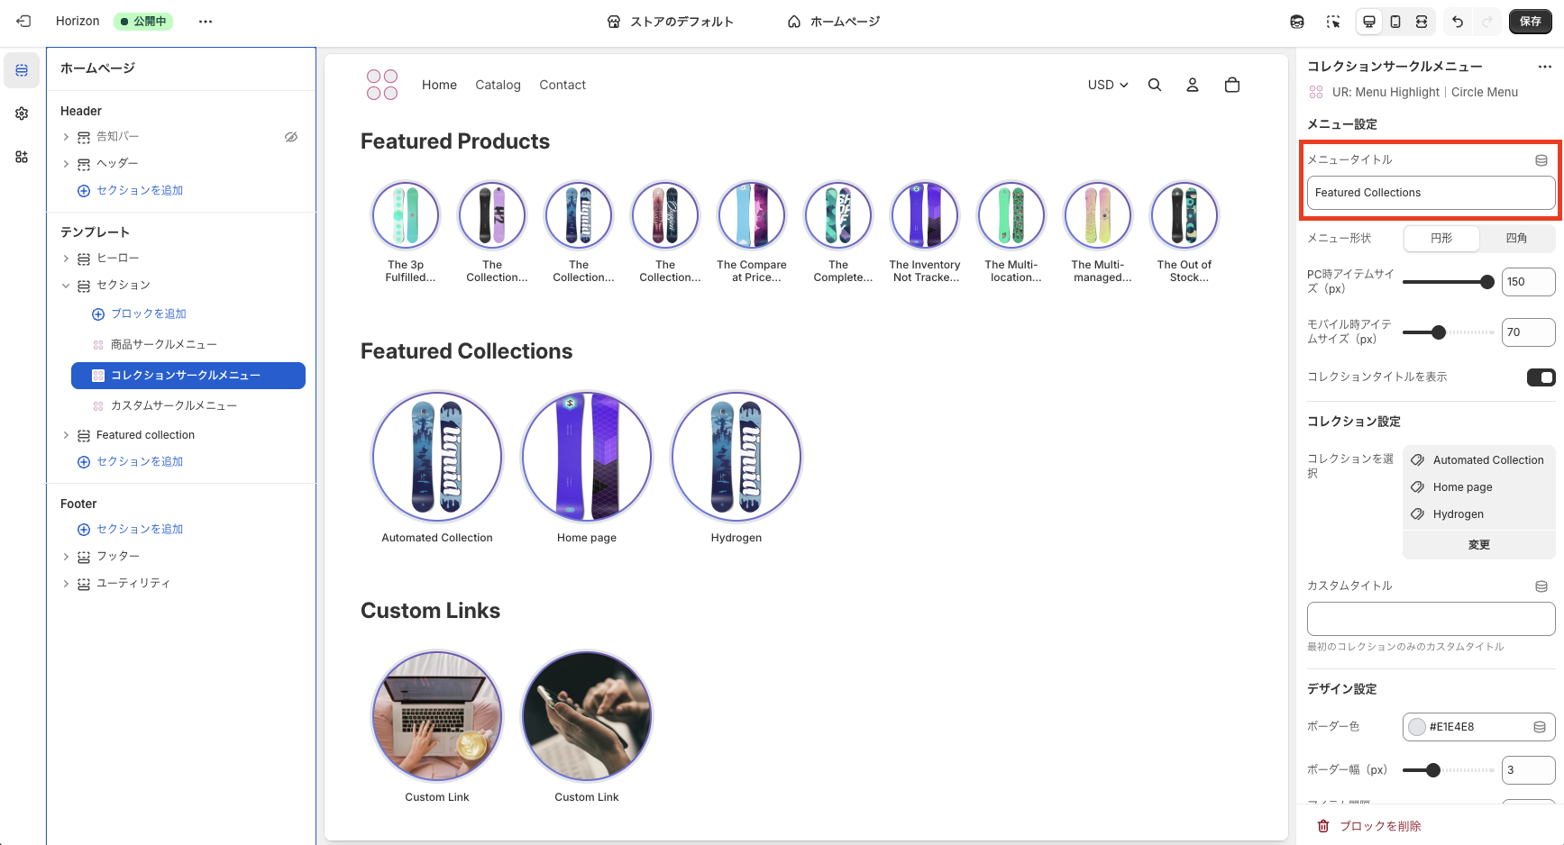
Task: Undo the last change
Action: click(x=1457, y=21)
